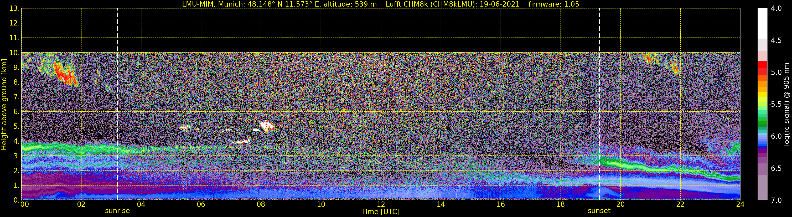Click the '16' tick on the time axis

tap(501, 204)
